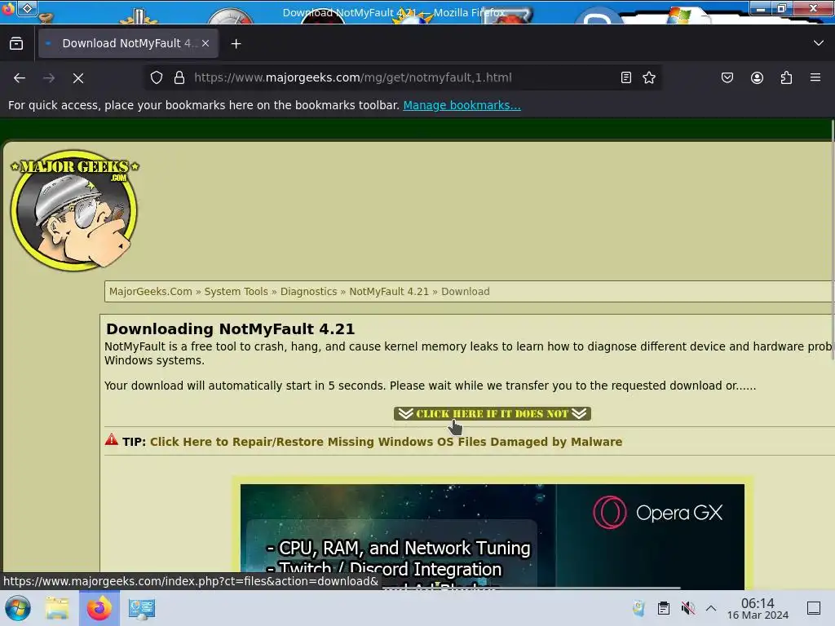Unmute the muted volume tray icon
Image resolution: width=835 pixels, height=626 pixels.
point(688,608)
